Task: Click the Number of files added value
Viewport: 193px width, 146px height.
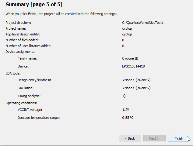Action: pos(123,40)
